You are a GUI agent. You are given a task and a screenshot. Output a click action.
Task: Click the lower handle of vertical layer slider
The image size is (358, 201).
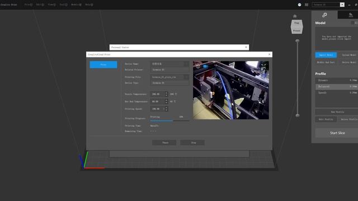coord(297,116)
